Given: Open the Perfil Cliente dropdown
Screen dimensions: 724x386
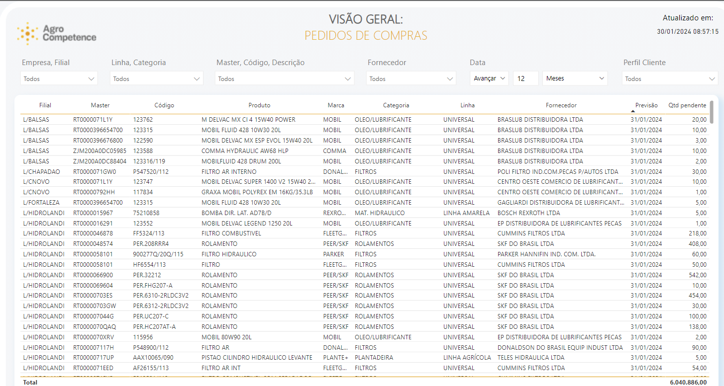Looking at the screenshot, I should pyautogui.click(x=670, y=78).
